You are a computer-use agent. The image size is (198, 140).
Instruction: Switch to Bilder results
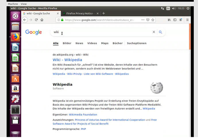[x=67, y=43]
